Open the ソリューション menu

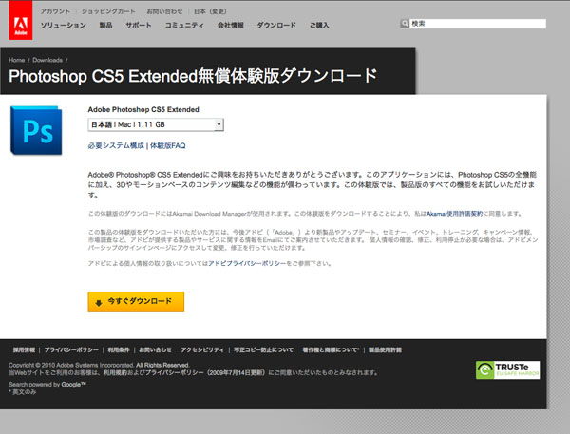(x=64, y=25)
